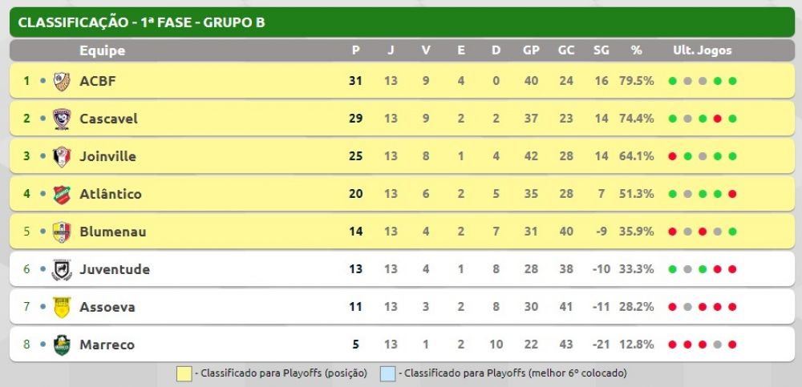Click the Cascavel team crest icon
Viewport: 802px width, 387px height.
coord(62,119)
